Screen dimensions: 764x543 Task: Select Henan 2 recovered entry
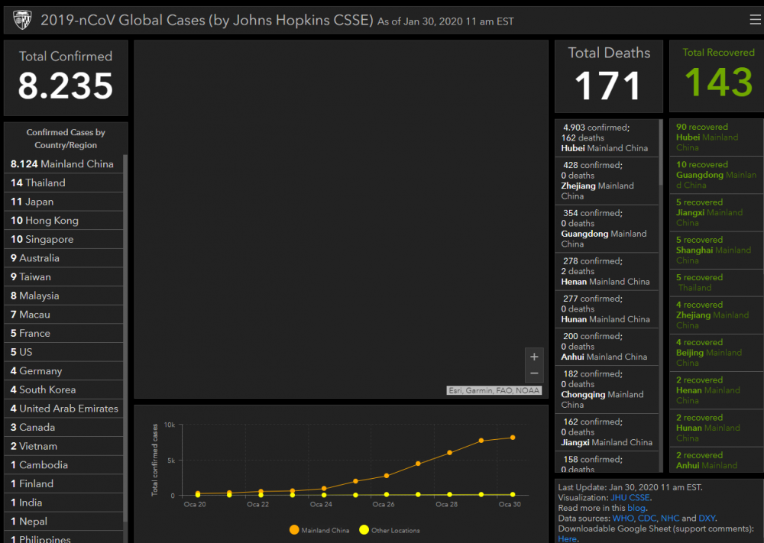717,390
